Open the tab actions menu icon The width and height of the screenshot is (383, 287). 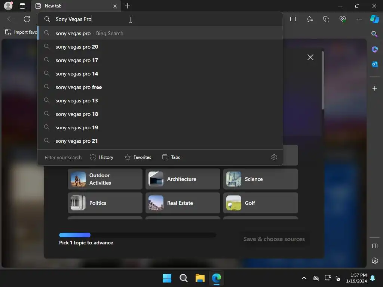point(22,6)
